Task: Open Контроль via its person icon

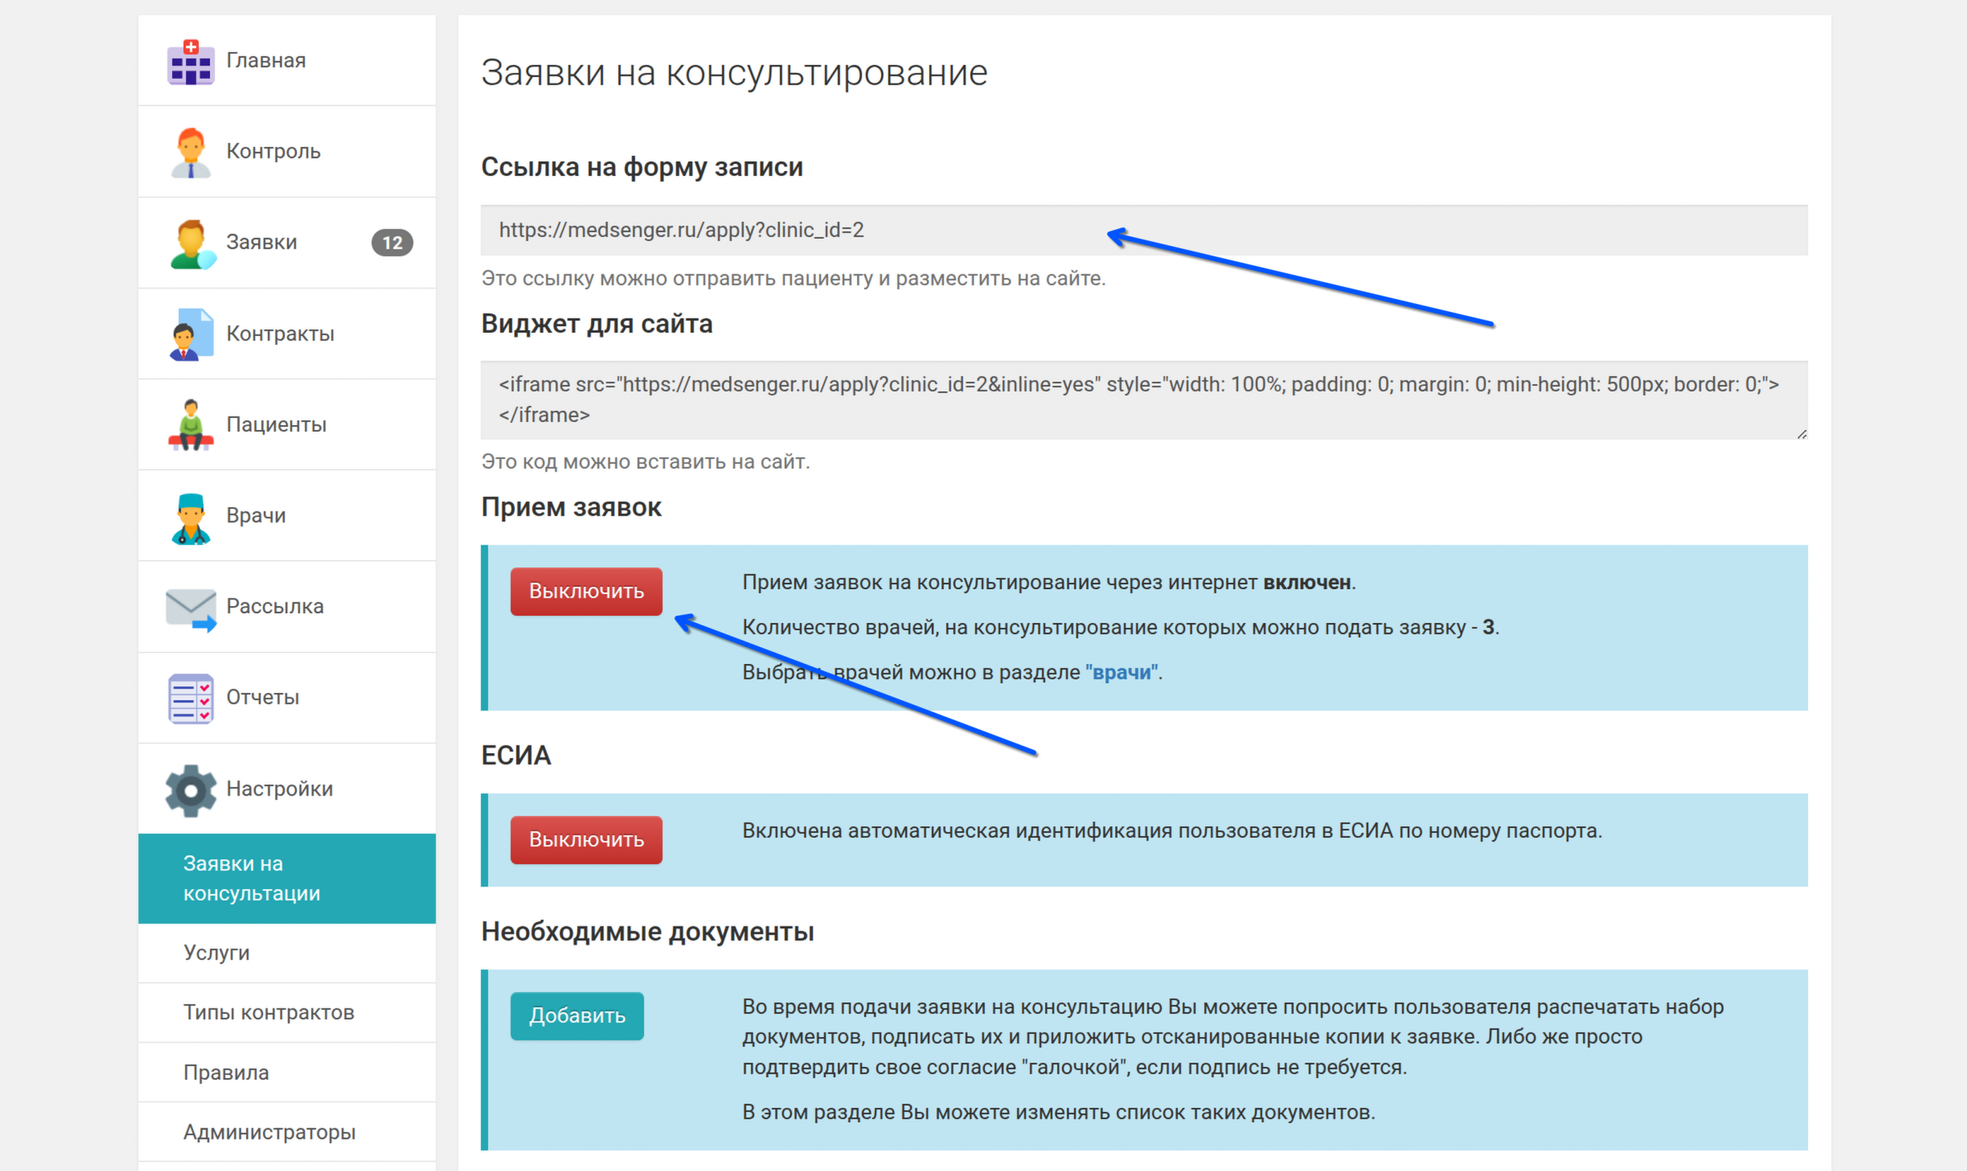Action: (190, 152)
